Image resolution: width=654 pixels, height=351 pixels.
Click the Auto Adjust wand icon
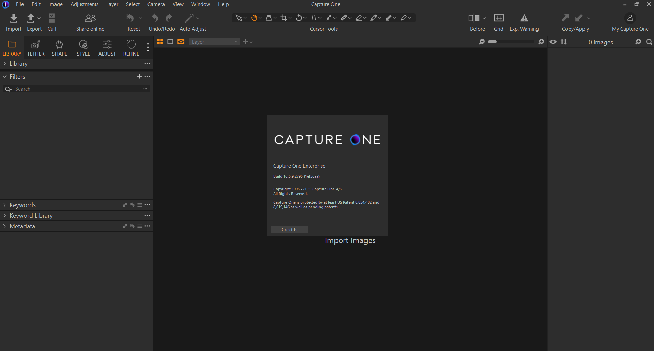click(189, 18)
